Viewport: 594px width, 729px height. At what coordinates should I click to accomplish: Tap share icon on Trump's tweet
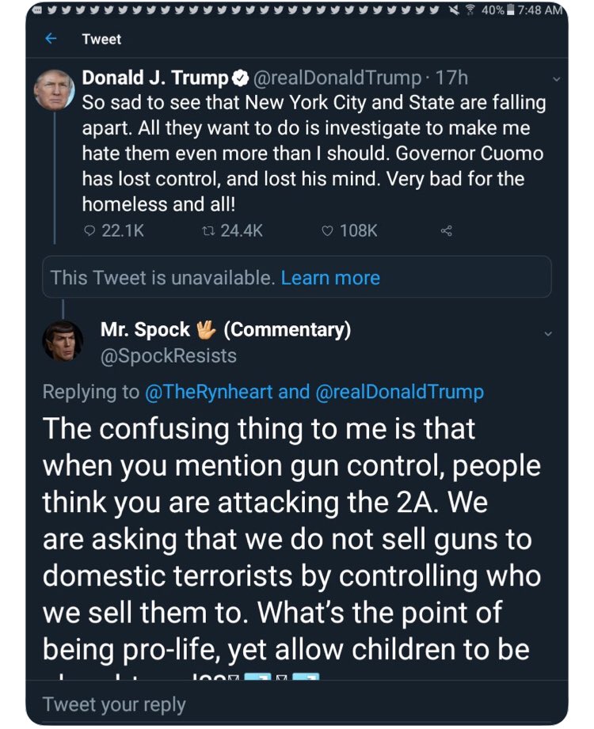tap(446, 230)
